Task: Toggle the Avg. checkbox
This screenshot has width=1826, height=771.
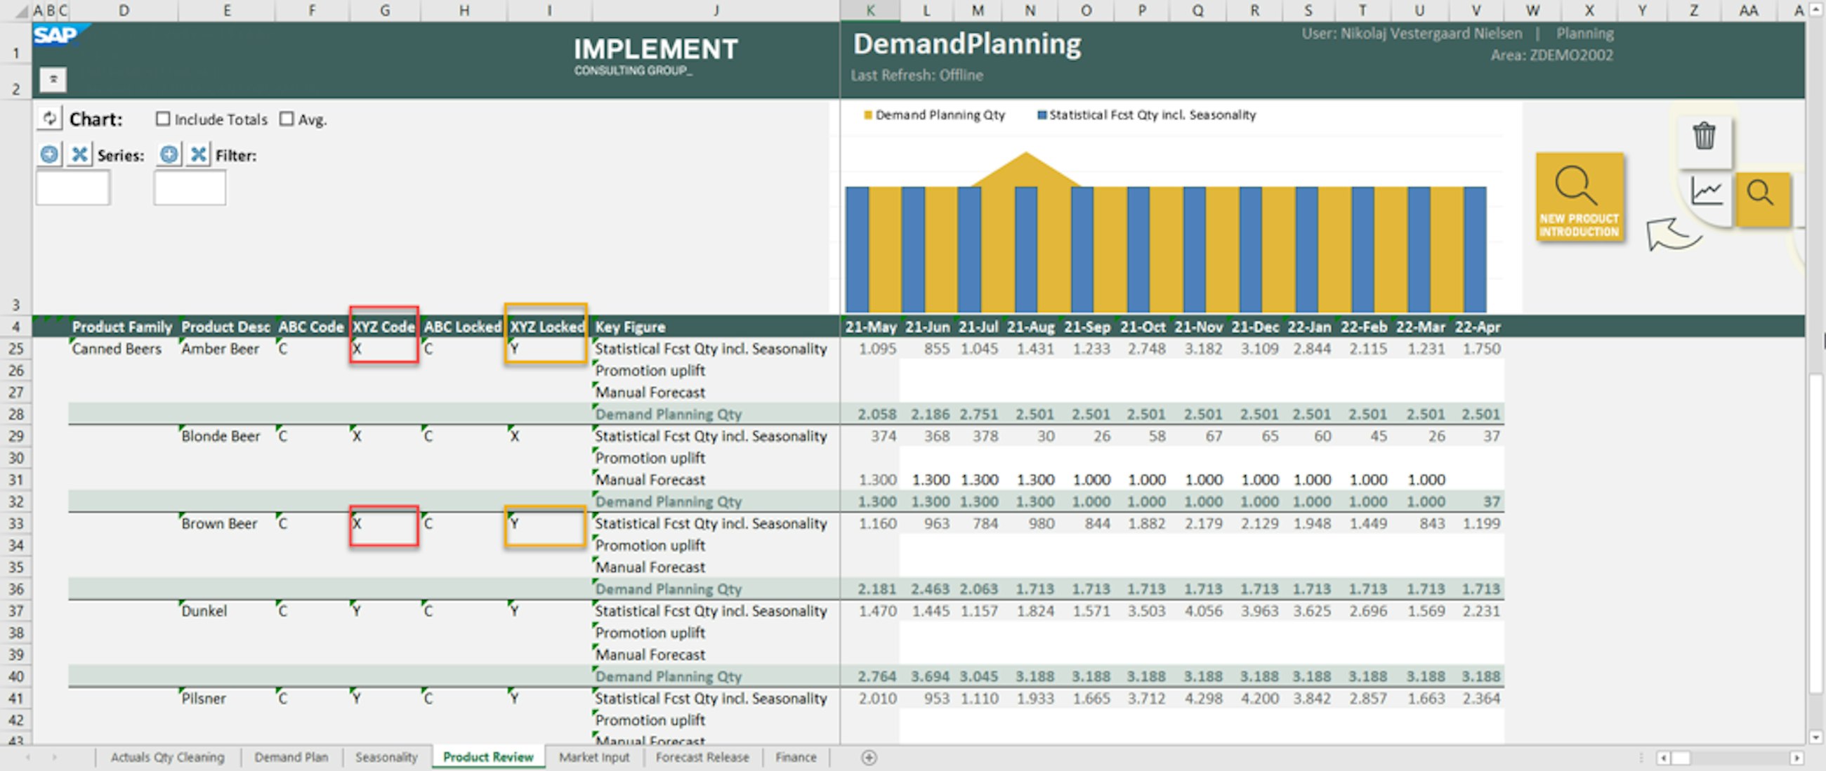Action: [287, 119]
